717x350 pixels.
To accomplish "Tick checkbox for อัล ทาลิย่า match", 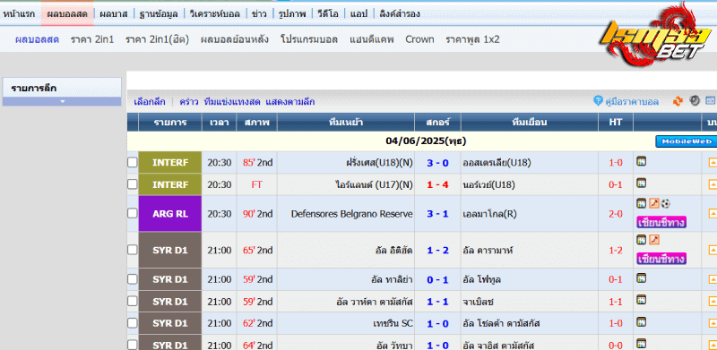I will (x=132, y=279).
